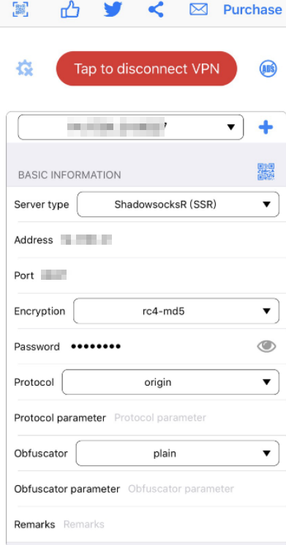Open Server type ShadowsocksR (SSR) dropdown
Image resolution: width=286 pixels, height=545 pixels.
(x=178, y=205)
